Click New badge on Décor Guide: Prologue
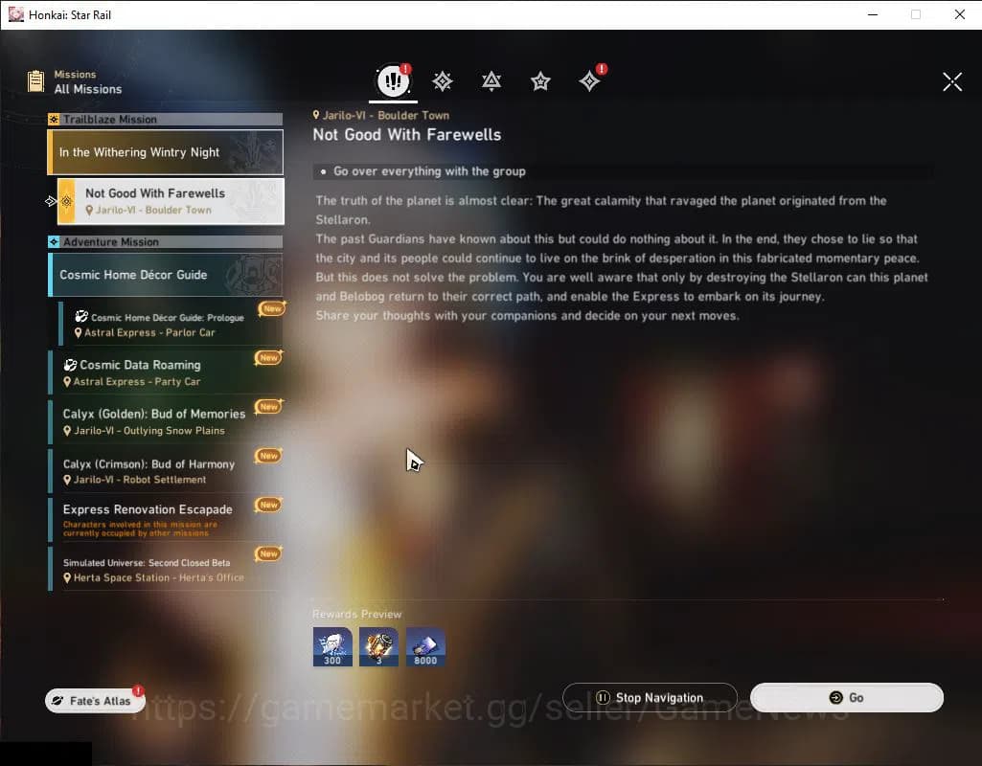Image resolution: width=982 pixels, height=766 pixels. pyautogui.click(x=272, y=308)
